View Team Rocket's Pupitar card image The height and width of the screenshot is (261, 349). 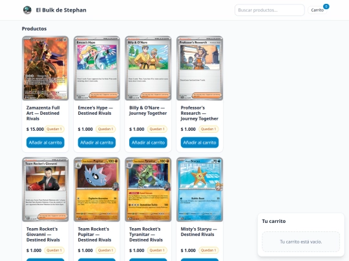(96, 189)
